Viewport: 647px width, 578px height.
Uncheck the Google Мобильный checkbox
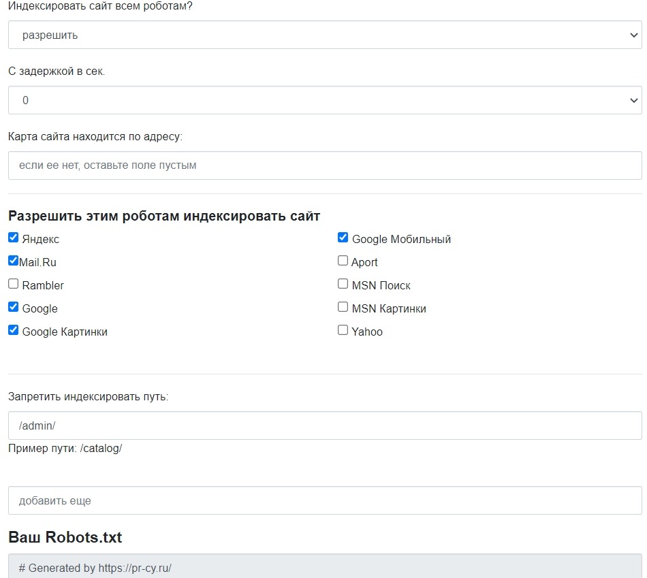[x=343, y=237]
